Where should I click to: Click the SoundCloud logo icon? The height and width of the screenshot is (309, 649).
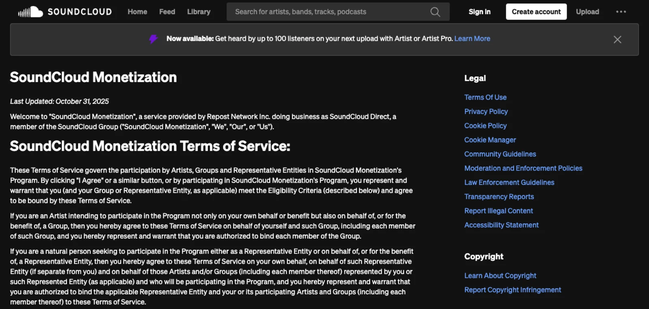point(30,12)
